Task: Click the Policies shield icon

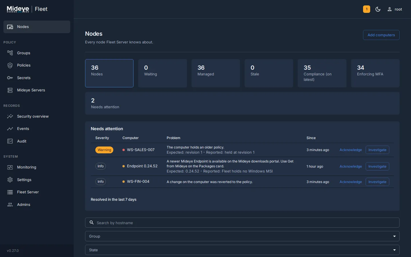Action: tap(10, 65)
